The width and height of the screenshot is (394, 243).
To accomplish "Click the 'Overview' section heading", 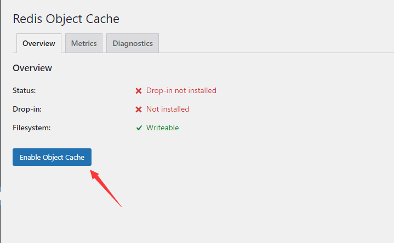I will tap(32, 68).
